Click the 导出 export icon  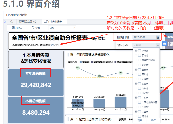tap(33, 28)
